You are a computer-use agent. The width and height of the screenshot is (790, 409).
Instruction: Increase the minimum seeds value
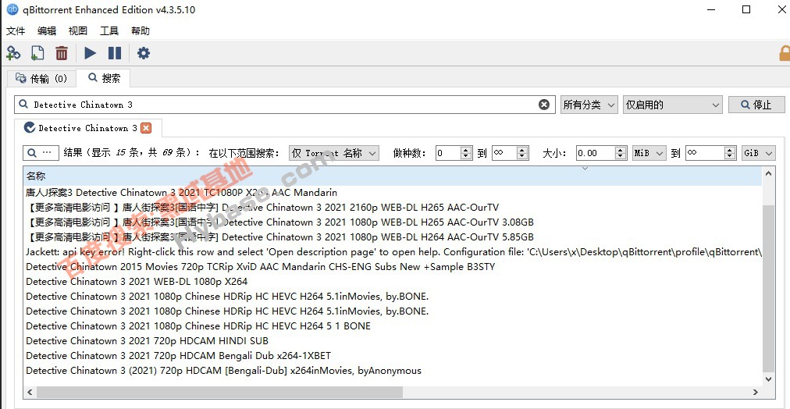pyautogui.click(x=466, y=150)
